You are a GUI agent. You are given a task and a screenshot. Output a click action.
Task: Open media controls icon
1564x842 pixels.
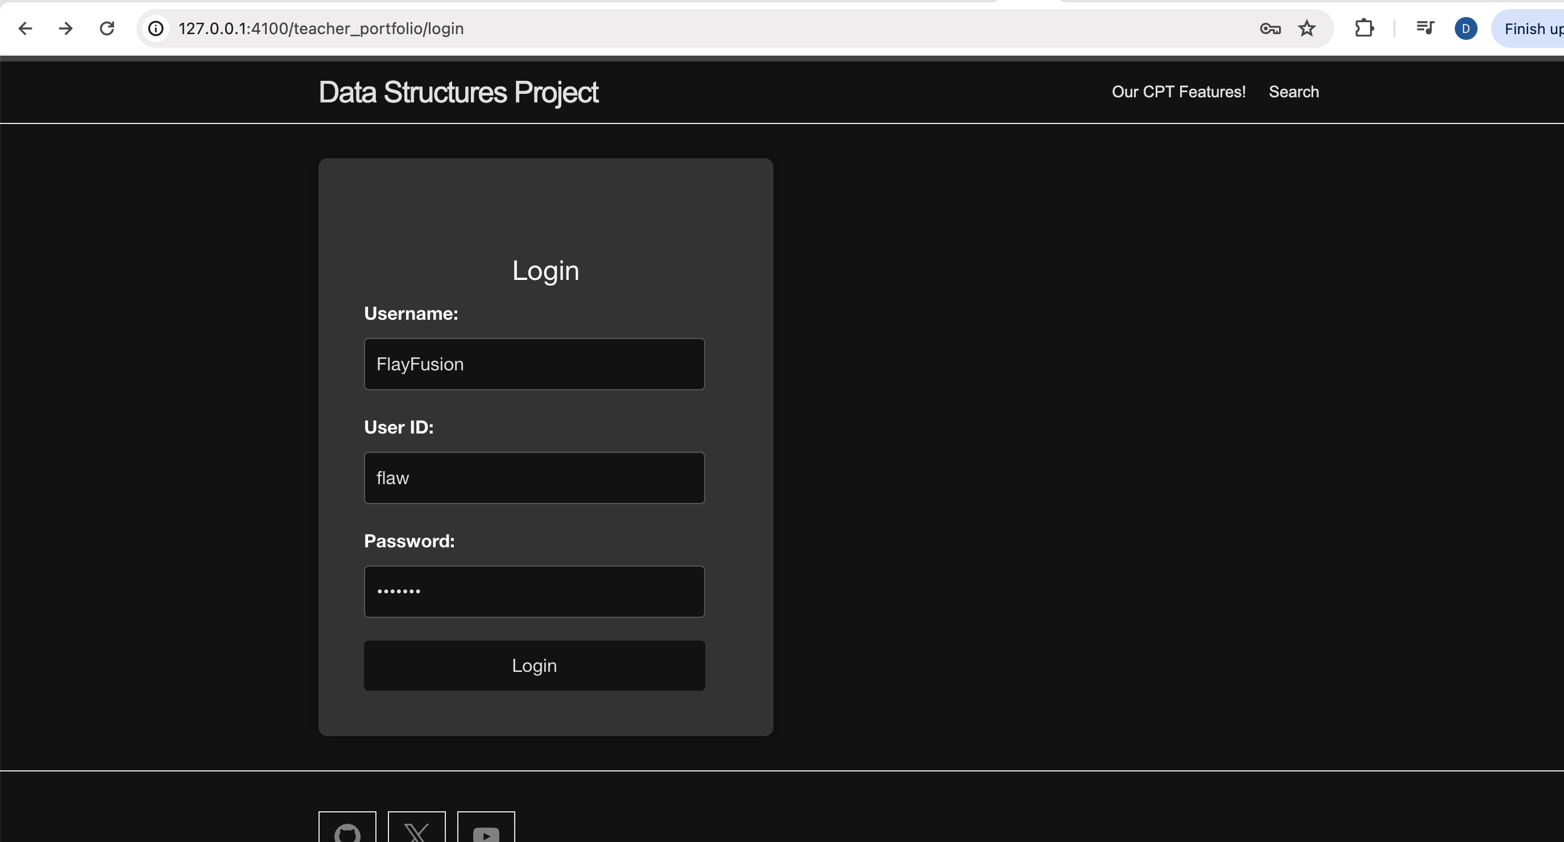(1424, 28)
